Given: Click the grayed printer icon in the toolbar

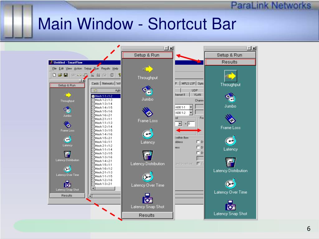Looking at the screenshot, I should (104, 75).
